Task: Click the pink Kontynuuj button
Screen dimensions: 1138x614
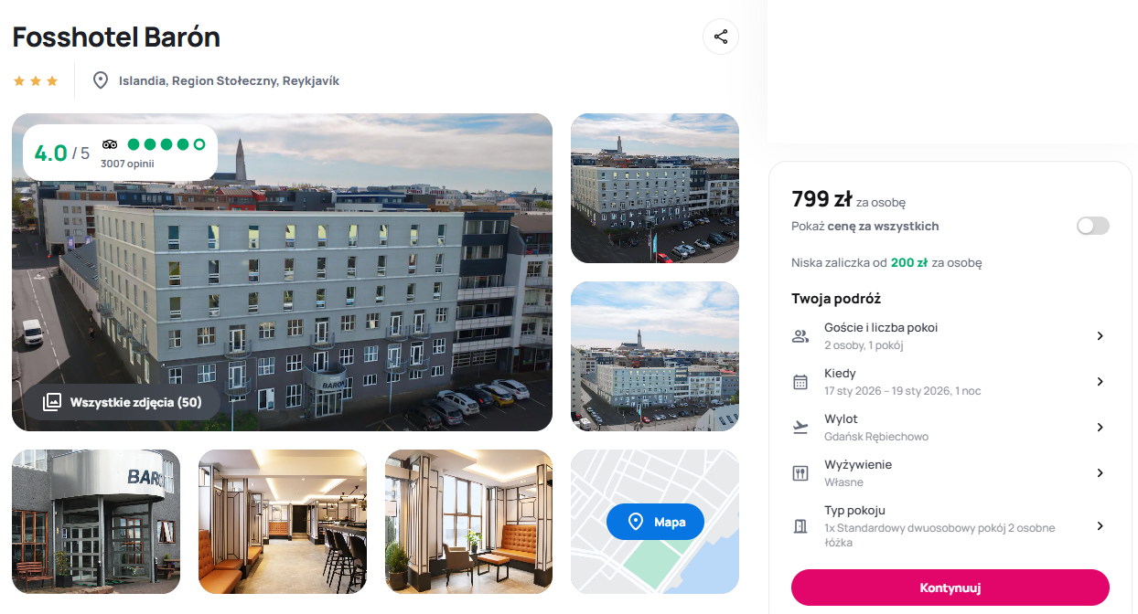Action: 950,588
